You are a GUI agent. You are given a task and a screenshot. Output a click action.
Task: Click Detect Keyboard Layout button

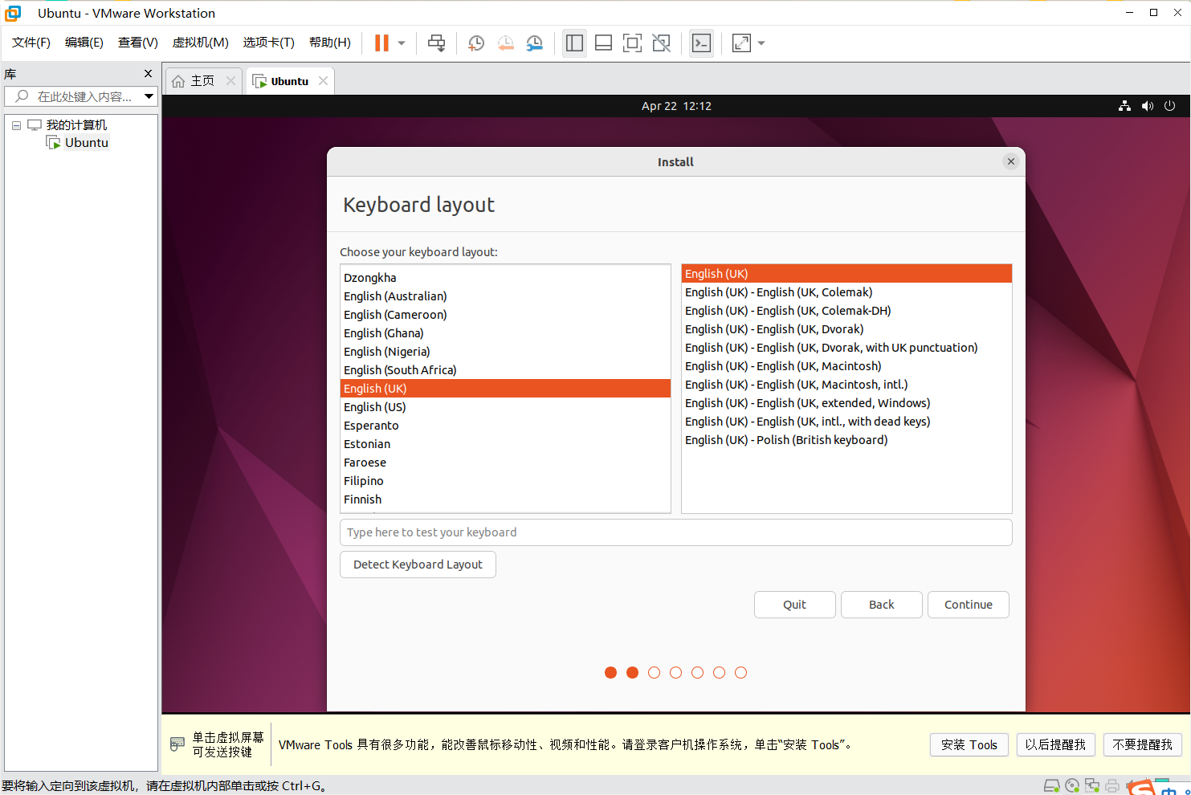pos(418,565)
